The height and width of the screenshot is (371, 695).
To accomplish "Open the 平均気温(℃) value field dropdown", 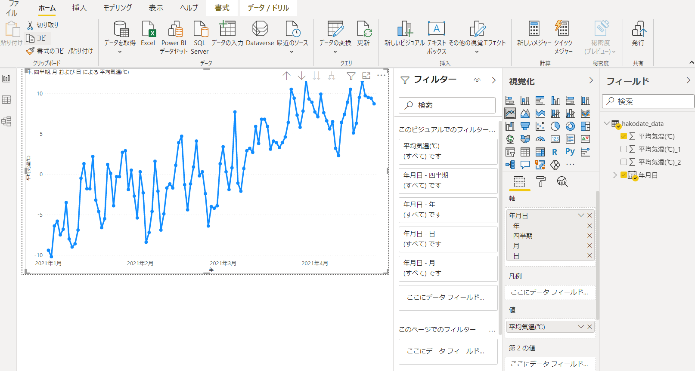I will [x=581, y=327].
